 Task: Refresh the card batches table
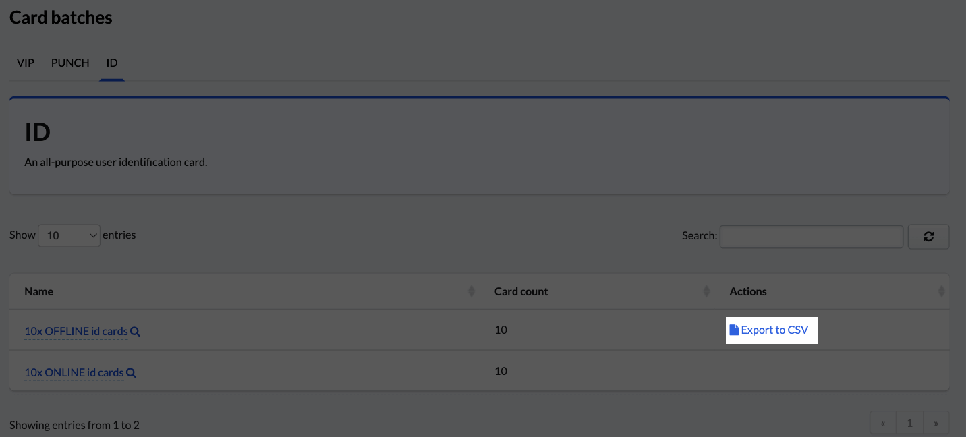928,236
